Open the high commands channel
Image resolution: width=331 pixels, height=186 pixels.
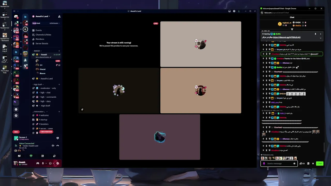pyautogui.click(x=46, y=97)
